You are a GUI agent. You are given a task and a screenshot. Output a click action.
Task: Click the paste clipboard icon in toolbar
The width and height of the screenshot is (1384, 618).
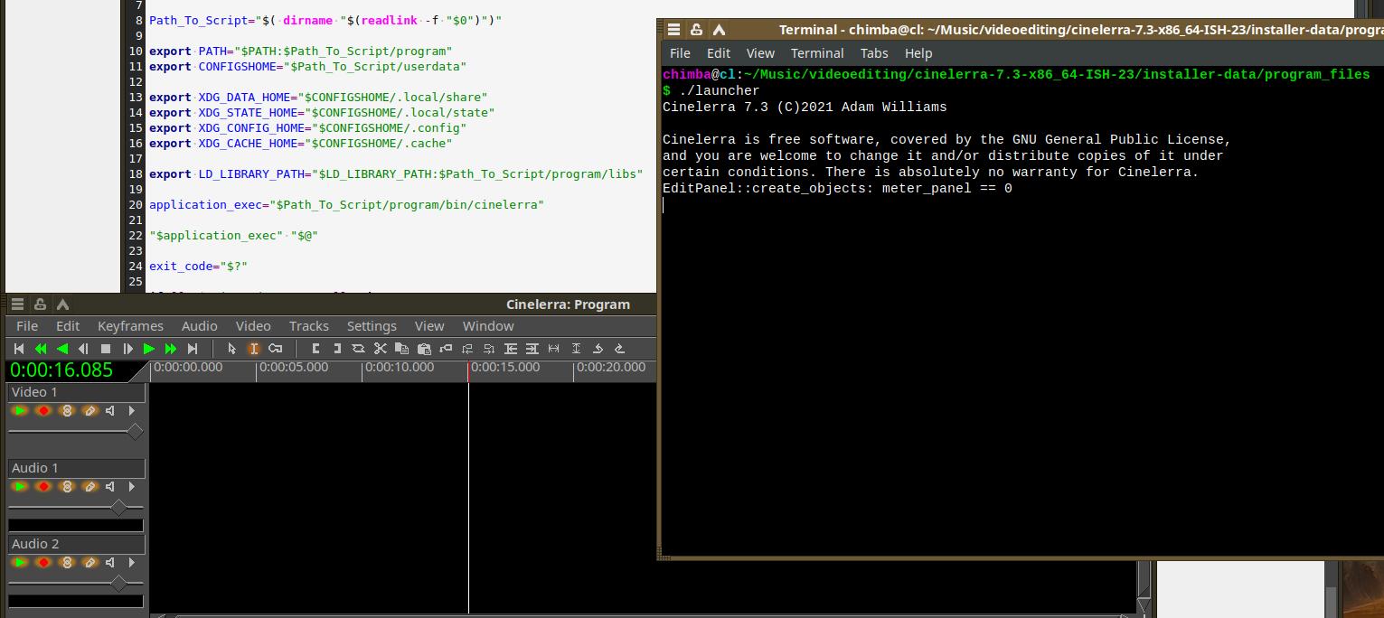click(x=423, y=349)
